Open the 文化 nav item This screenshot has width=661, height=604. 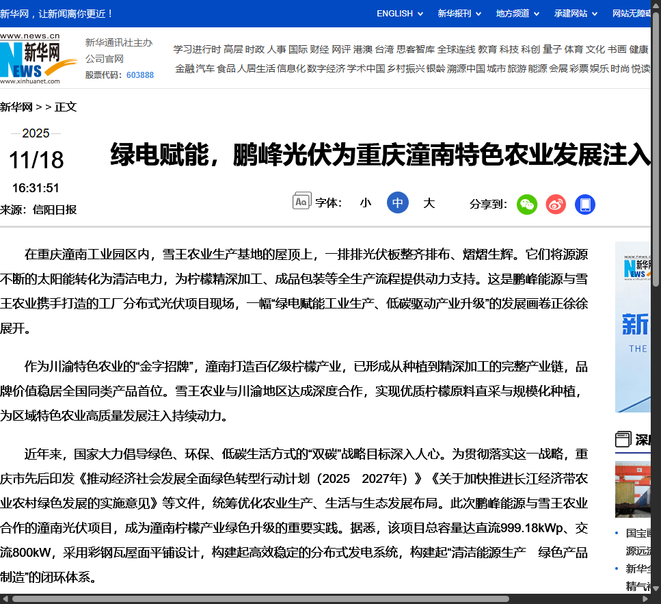(x=595, y=49)
